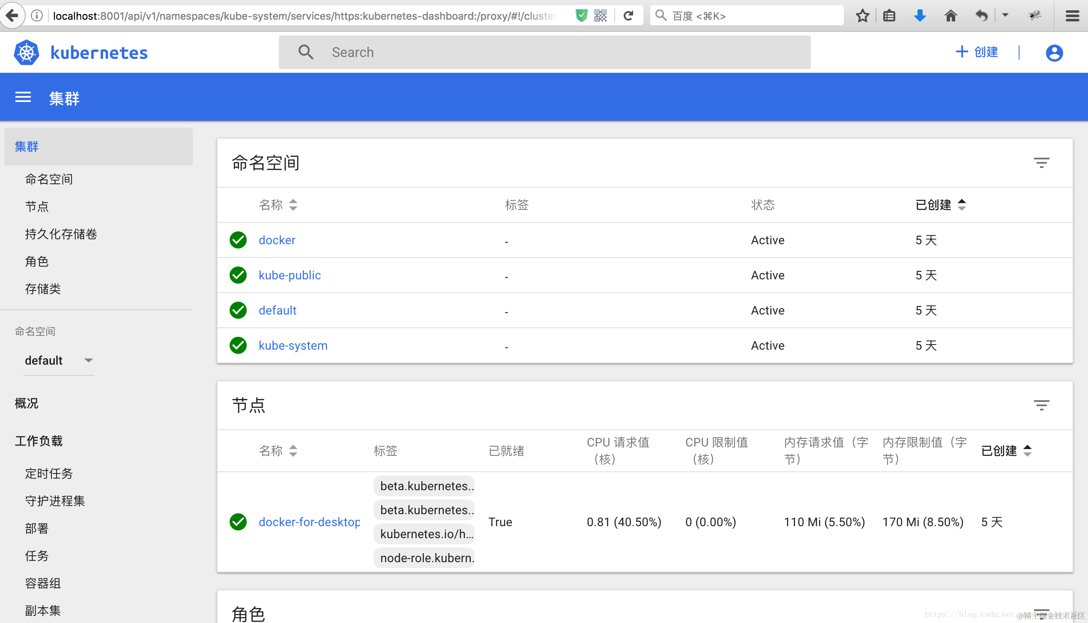Click the filter icon in 命名空间 card
The image size is (1088, 623).
(1041, 162)
